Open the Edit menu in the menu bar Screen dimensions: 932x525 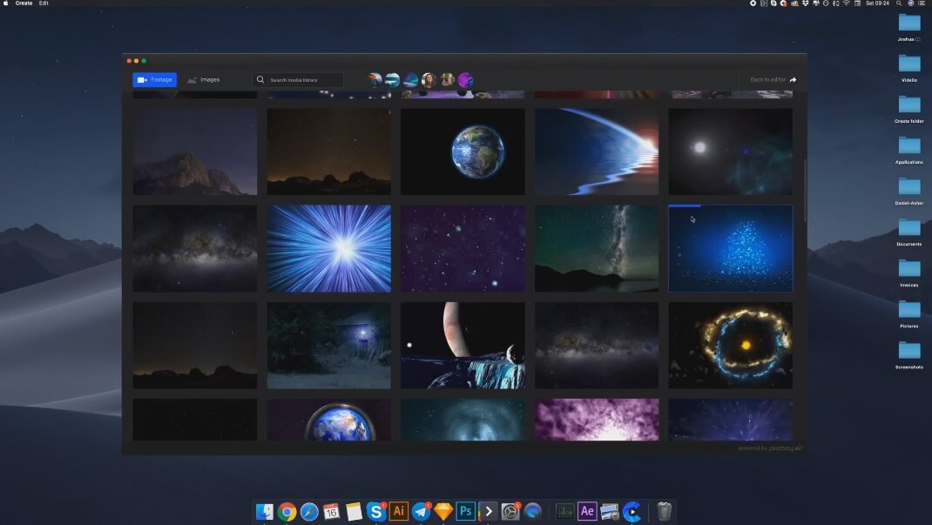pos(44,3)
